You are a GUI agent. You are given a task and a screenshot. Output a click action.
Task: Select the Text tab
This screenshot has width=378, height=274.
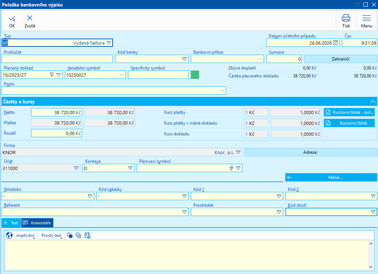coord(11,223)
